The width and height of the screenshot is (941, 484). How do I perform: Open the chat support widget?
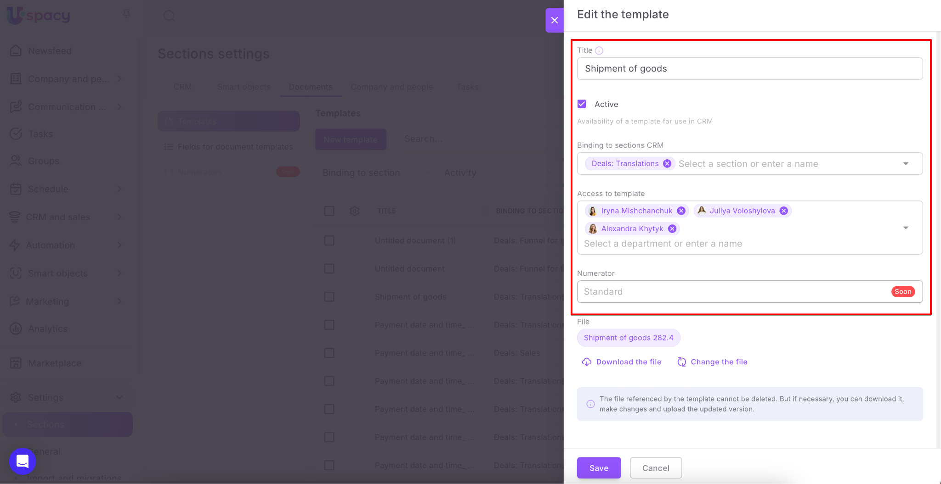pyautogui.click(x=23, y=461)
